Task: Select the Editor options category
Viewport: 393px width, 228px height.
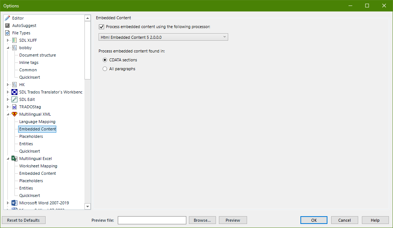Action: tap(18, 18)
